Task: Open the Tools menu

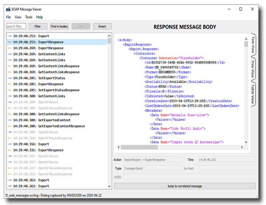Action: point(28,17)
